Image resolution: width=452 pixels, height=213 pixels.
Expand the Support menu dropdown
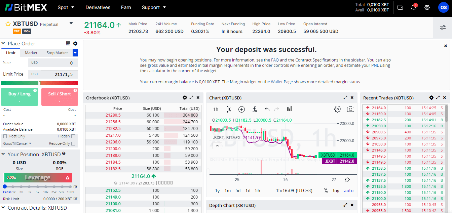click(154, 7)
